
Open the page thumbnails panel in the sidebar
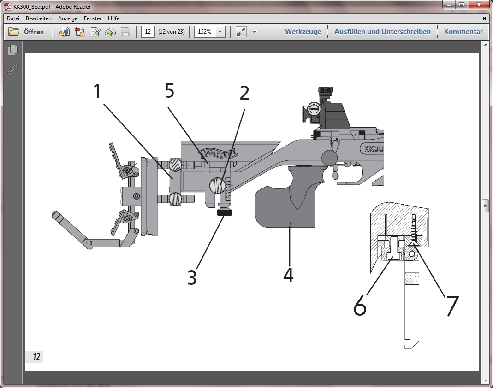coord(12,50)
